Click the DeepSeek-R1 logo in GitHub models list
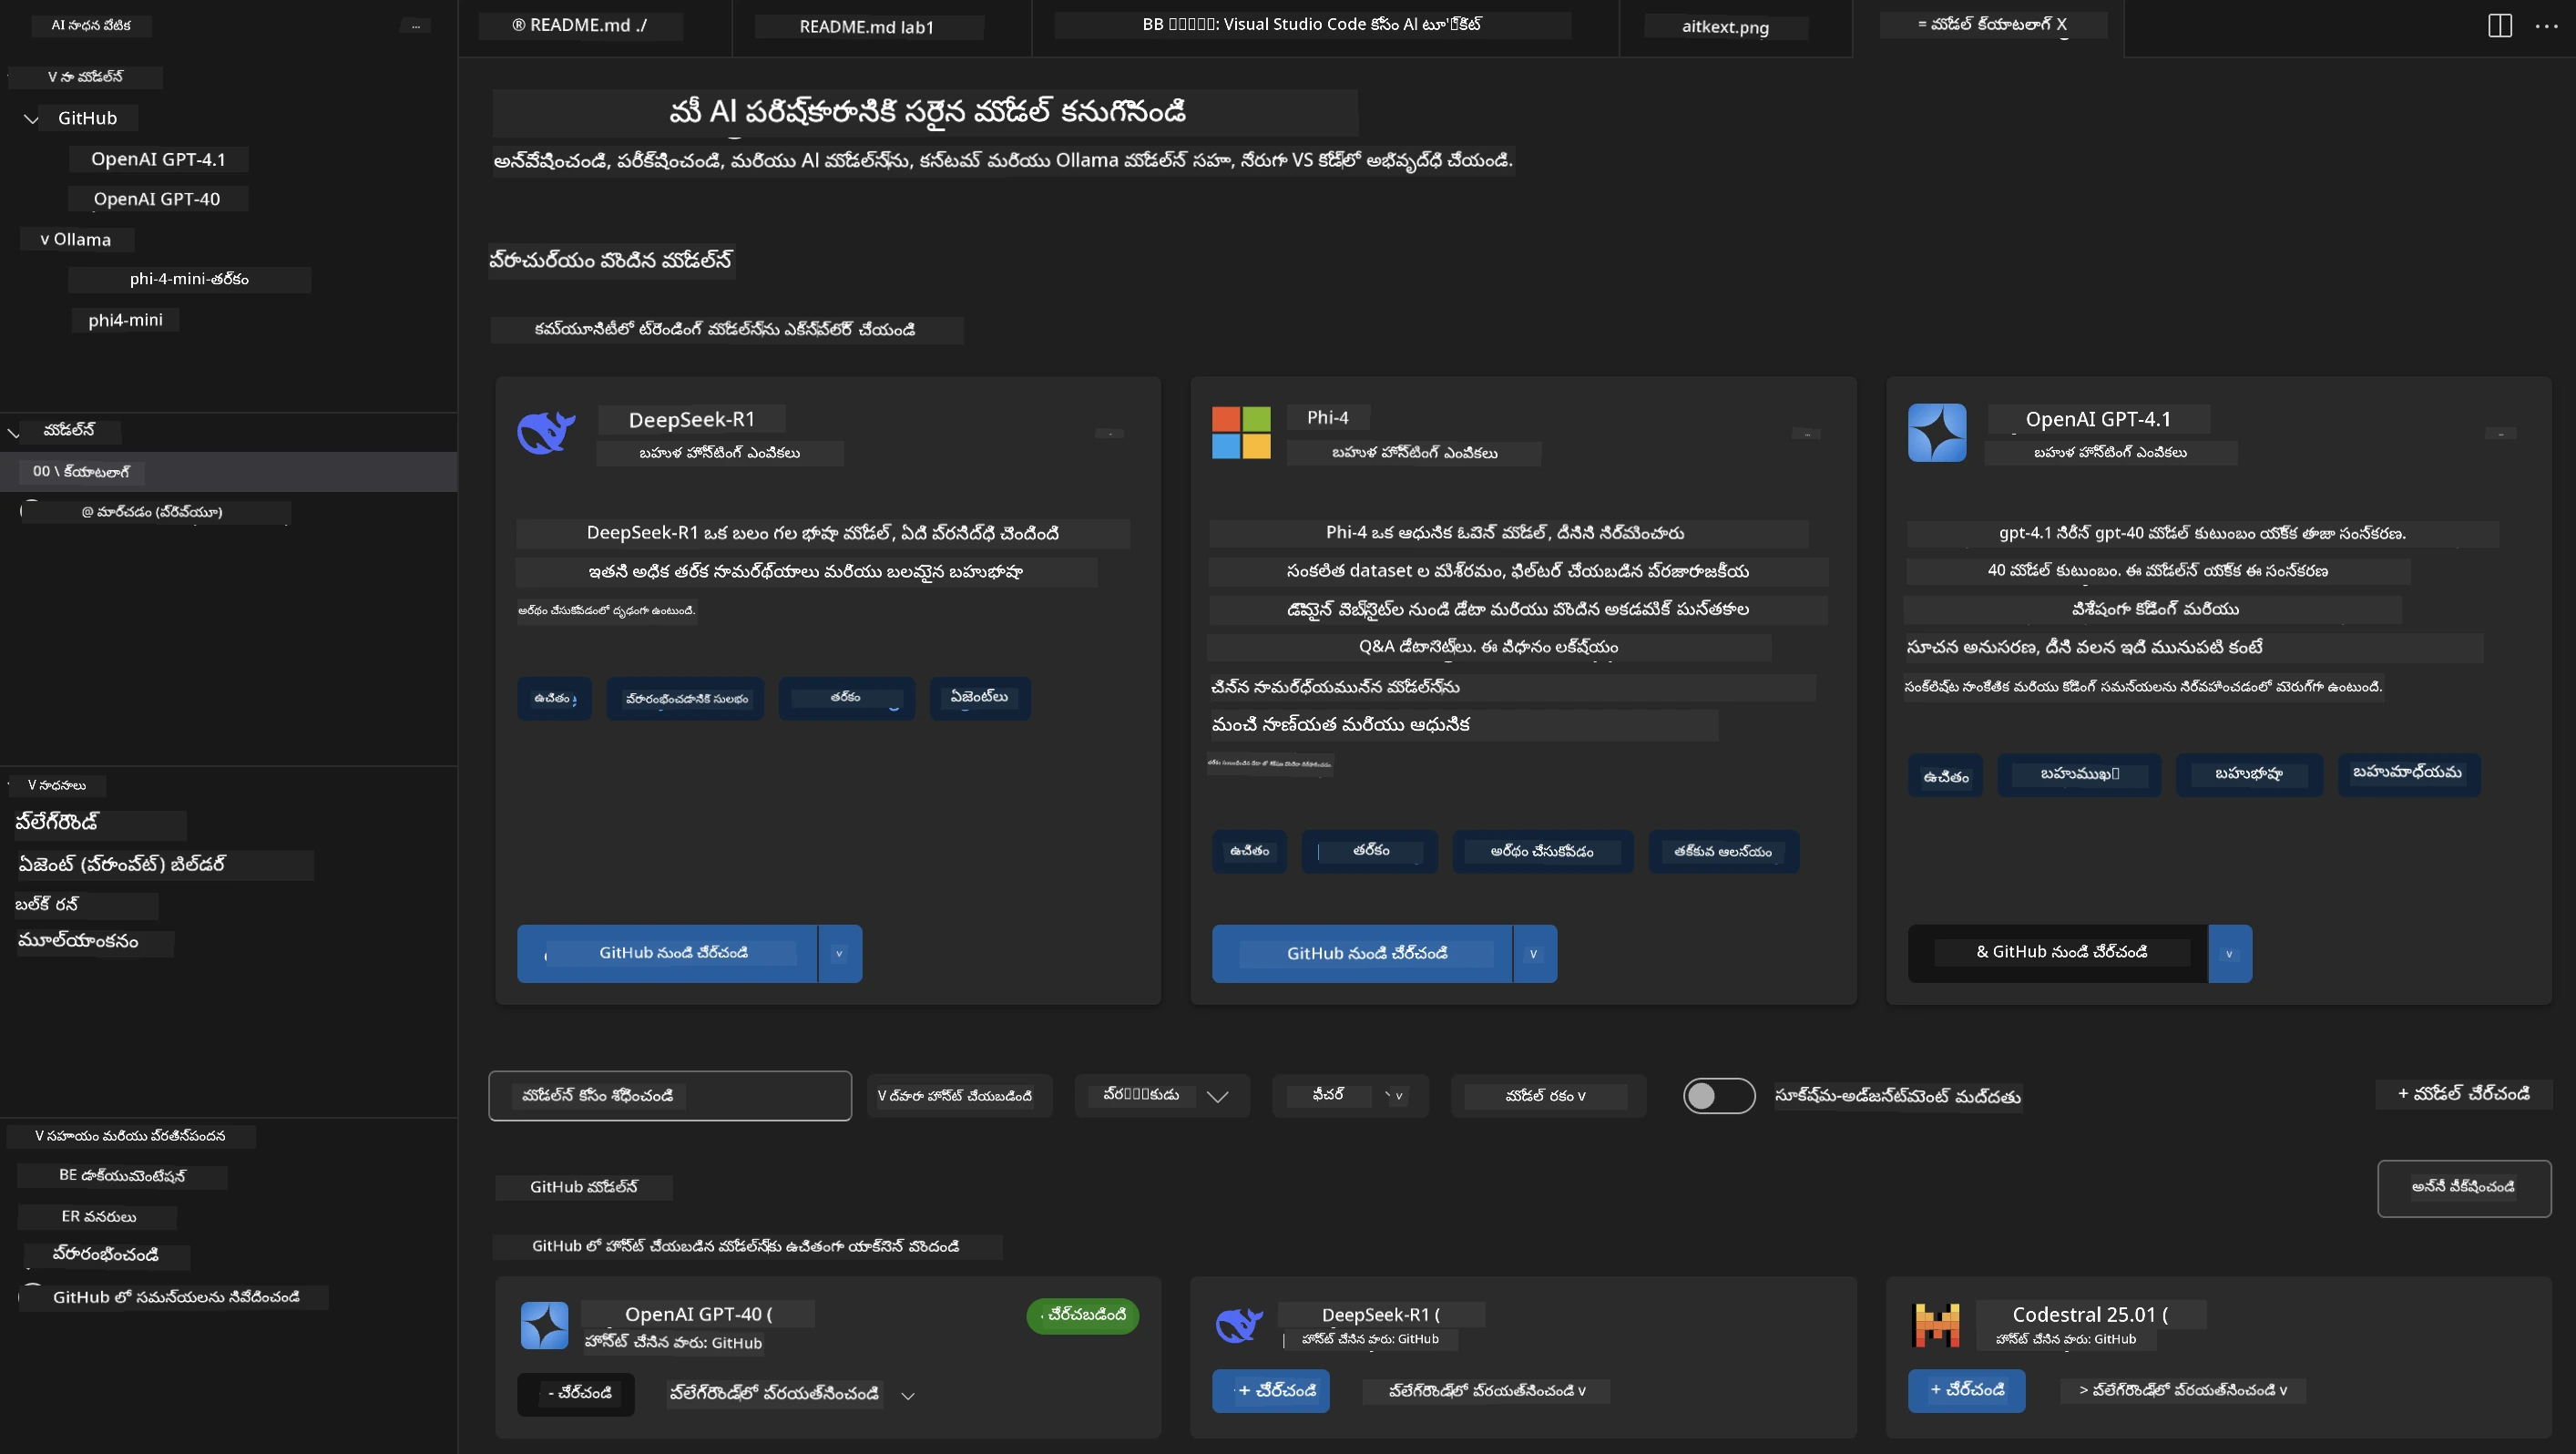This screenshot has height=1454, width=2576. coord(1239,1324)
